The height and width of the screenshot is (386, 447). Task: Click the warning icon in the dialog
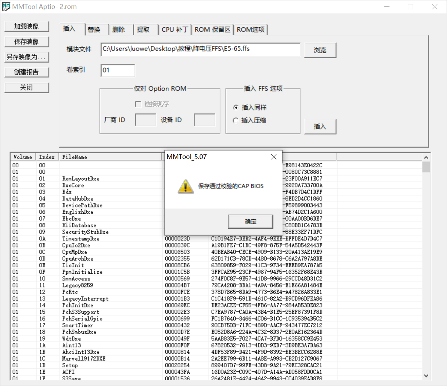(186, 187)
